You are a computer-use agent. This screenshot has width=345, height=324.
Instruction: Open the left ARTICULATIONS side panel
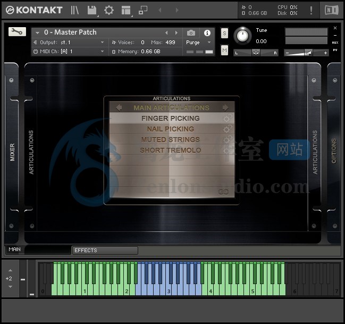pyautogui.click(x=31, y=152)
